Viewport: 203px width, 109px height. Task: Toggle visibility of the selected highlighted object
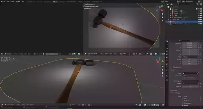199,22
